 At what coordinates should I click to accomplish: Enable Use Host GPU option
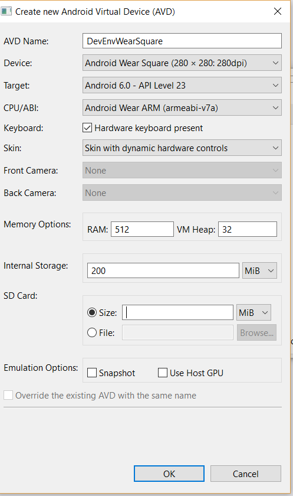[163, 373]
